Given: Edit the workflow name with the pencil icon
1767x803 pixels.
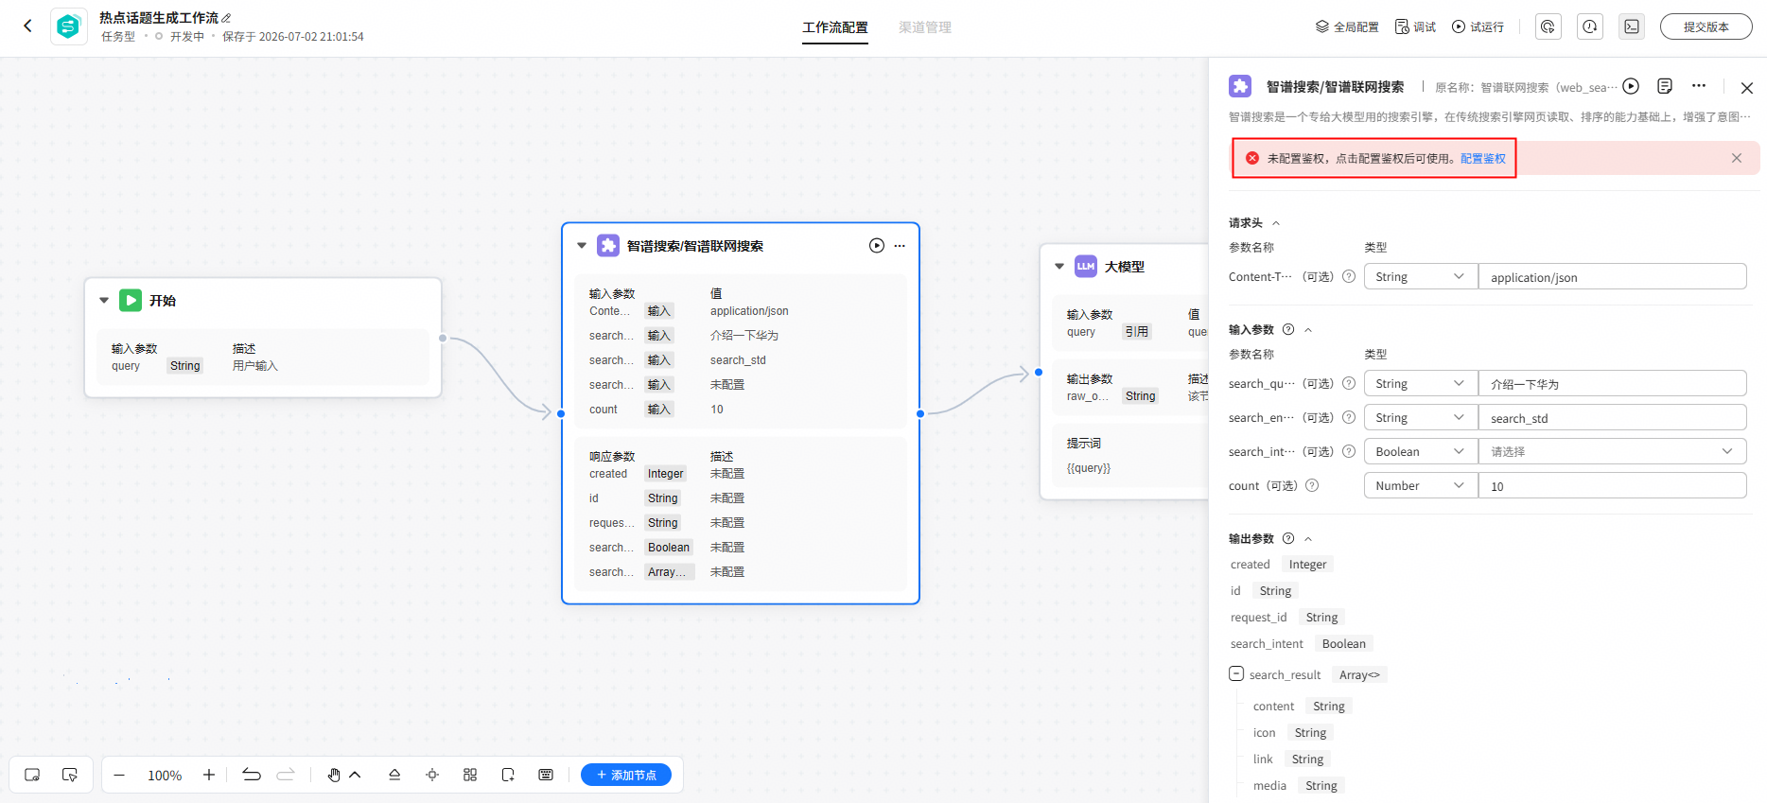Looking at the screenshot, I should [x=226, y=18].
